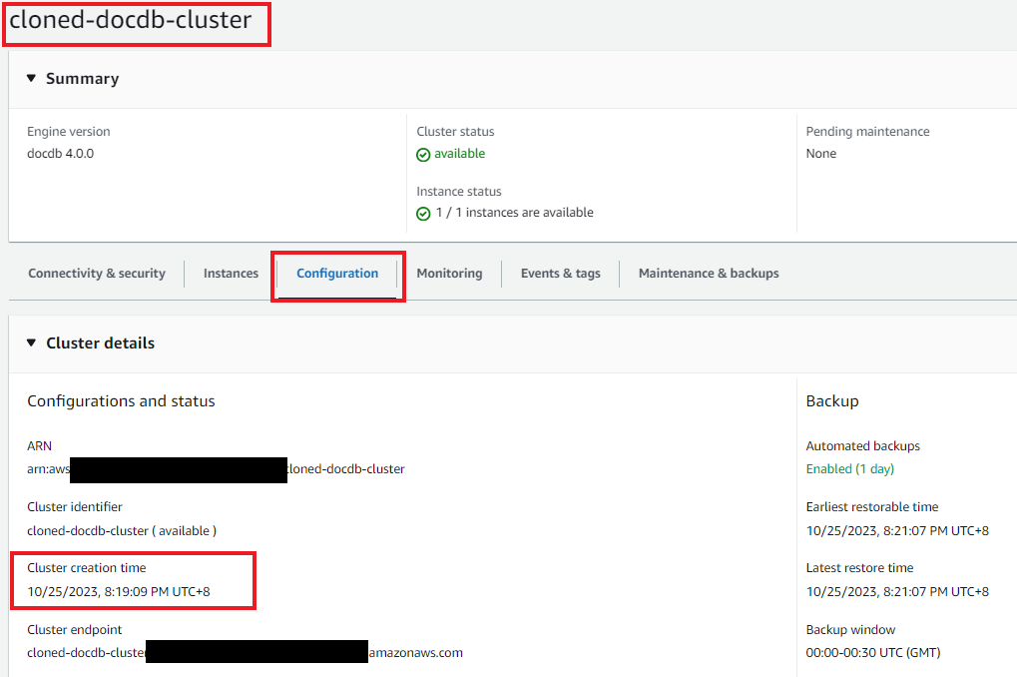
Task: Open the Monitoring tab
Action: (449, 274)
